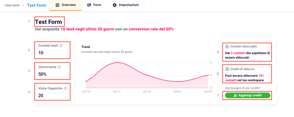Click the help icon beside Conversione
The height and width of the screenshot is (117, 294).
coord(59,67)
